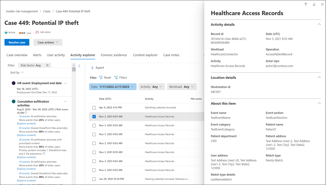The width and height of the screenshot is (326, 185).
Task: Click the Reset filter icon
Action: click(x=101, y=78)
